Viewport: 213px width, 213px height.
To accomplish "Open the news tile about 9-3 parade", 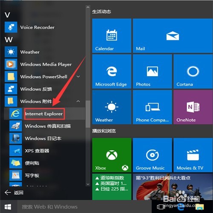I will point(173,187).
